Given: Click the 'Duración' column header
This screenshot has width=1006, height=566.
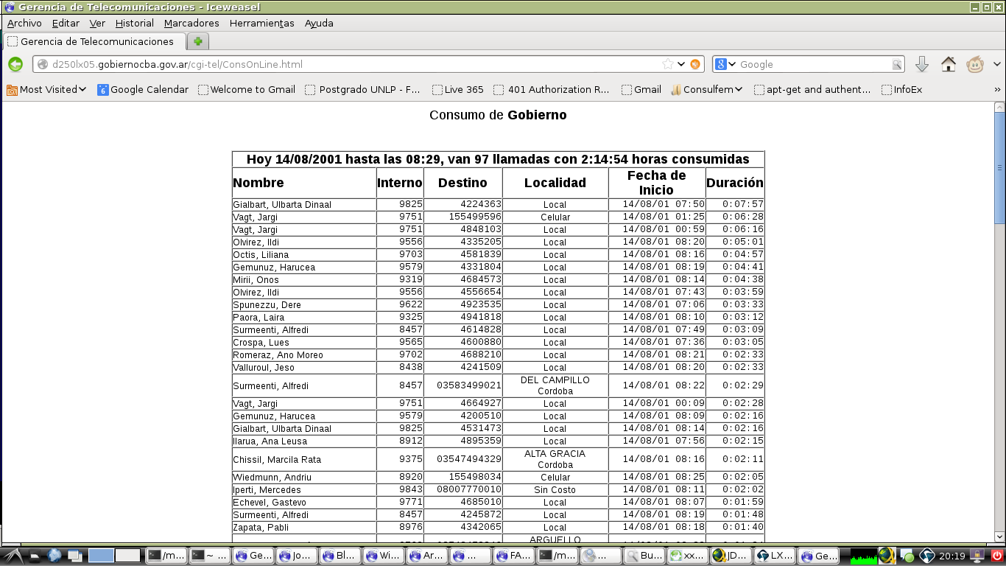Looking at the screenshot, I should (734, 183).
